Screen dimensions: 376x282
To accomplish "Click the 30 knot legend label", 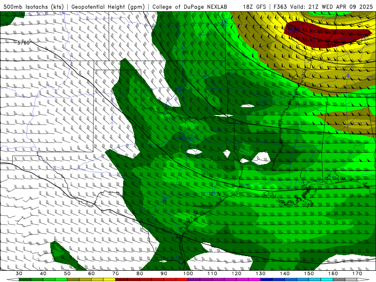I will [x=19, y=274].
